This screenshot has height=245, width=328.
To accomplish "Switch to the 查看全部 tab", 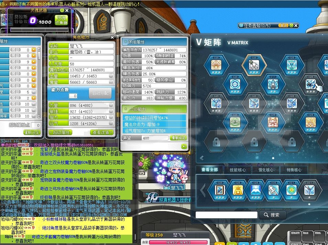I will [x=210, y=170].
